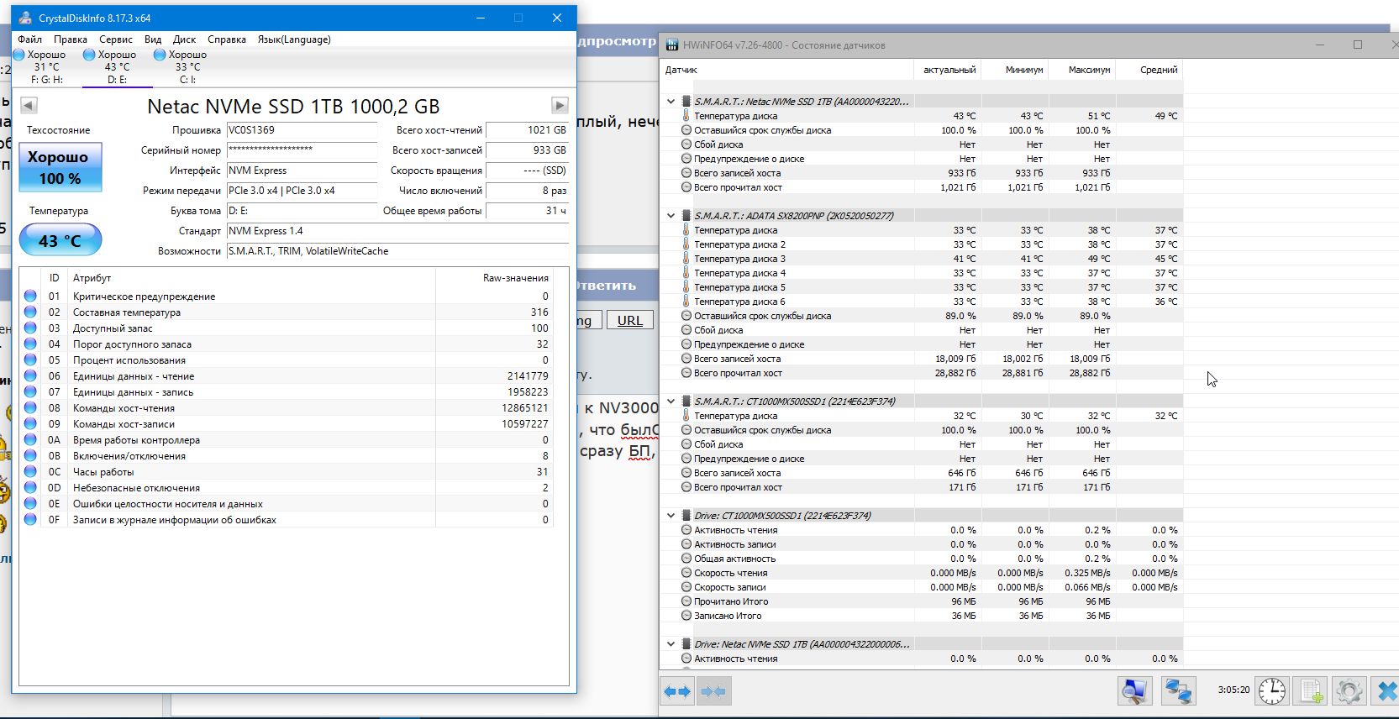Viewport: 1399px width, 719px height.
Task: Click the status orb for attribute 0F
Action: tap(30, 520)
